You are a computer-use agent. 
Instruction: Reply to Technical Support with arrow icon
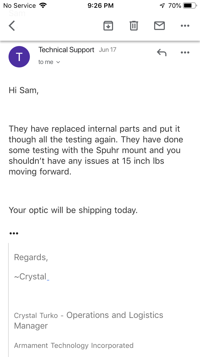point(162,53)
